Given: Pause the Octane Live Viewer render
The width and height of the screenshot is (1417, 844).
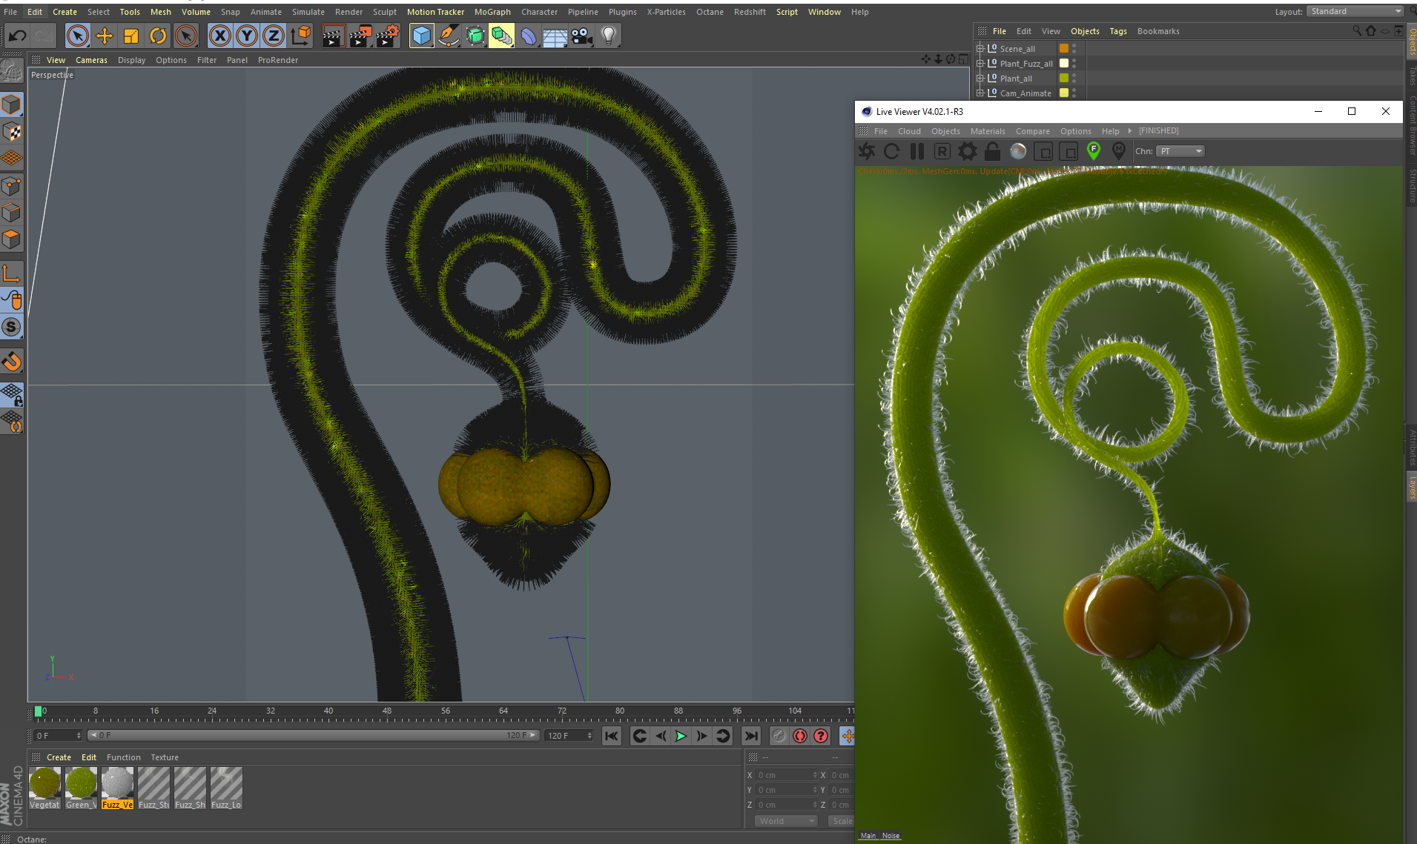Looking at the screenshot, I should point(916,151).
